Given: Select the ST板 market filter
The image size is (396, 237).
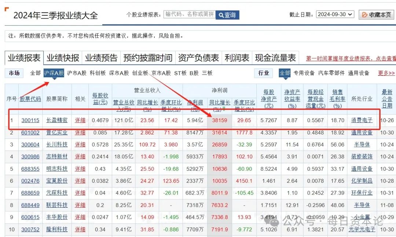Looking at the screenshot, I should point(180,73).
